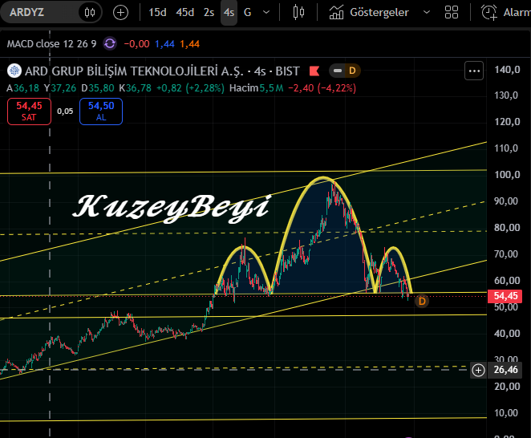Click the 100,0 price scale label
The width and height of the screenshot is (531, 438).
tap(507, 175)
